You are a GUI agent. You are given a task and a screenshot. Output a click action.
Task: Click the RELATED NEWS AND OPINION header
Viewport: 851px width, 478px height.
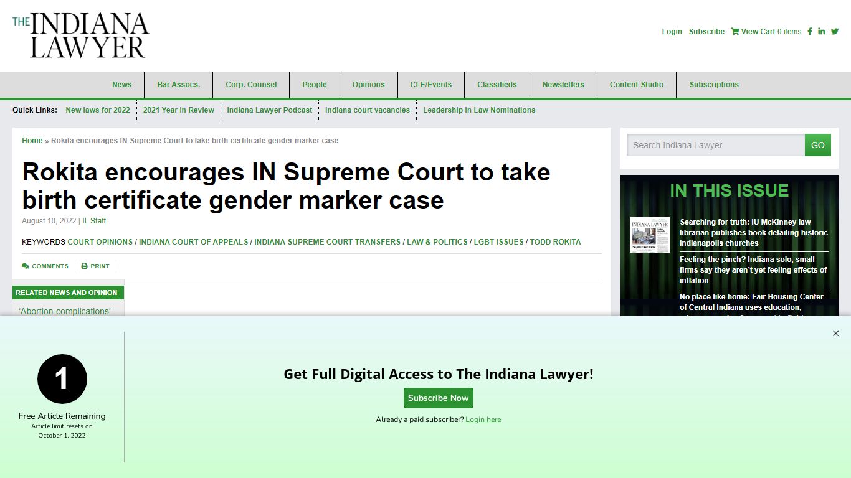69,293
